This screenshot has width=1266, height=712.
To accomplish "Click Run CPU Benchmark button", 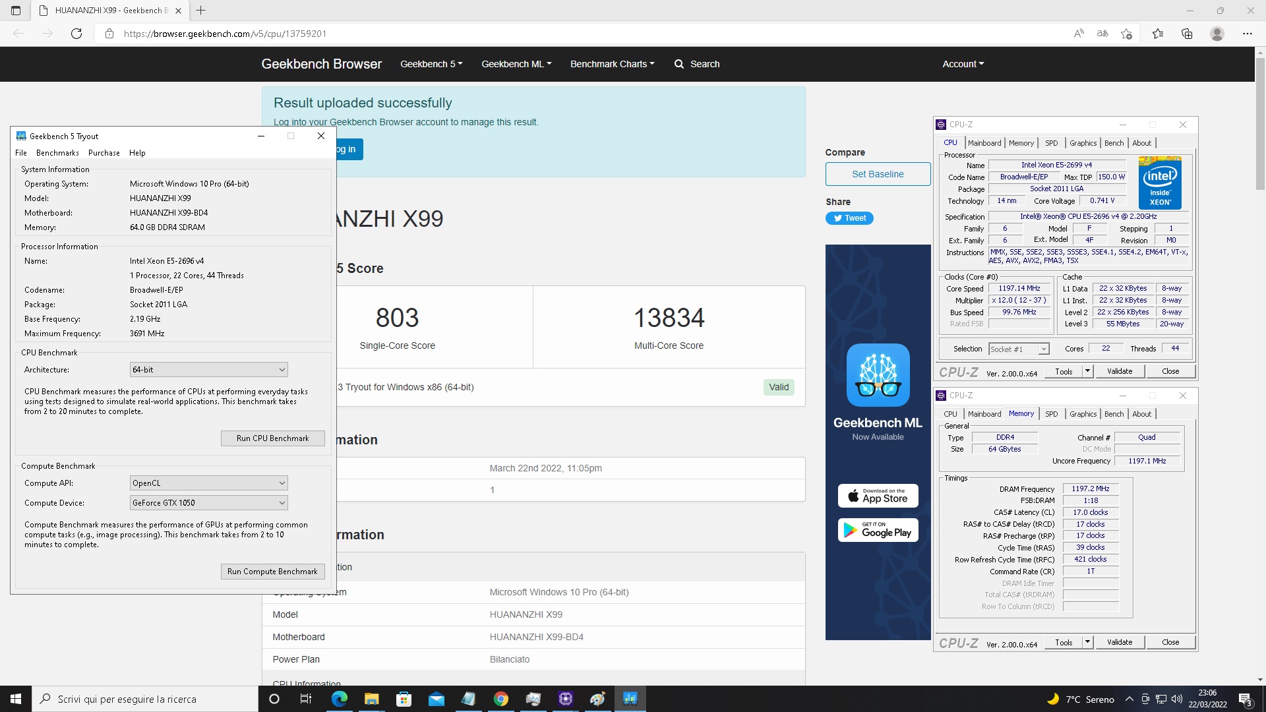I will 272,438.
